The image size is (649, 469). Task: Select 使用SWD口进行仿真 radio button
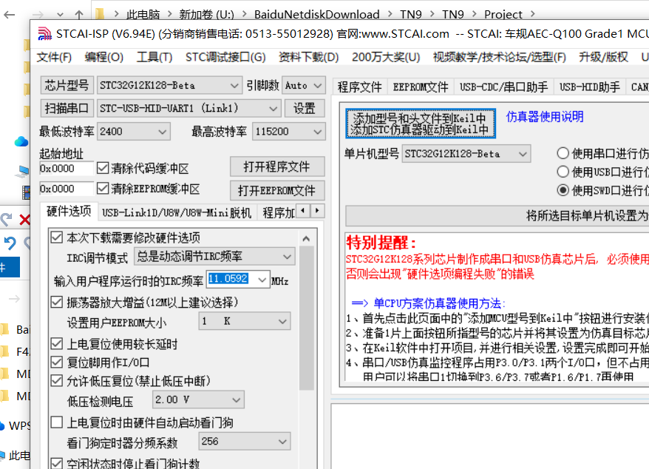click(563, 190)
